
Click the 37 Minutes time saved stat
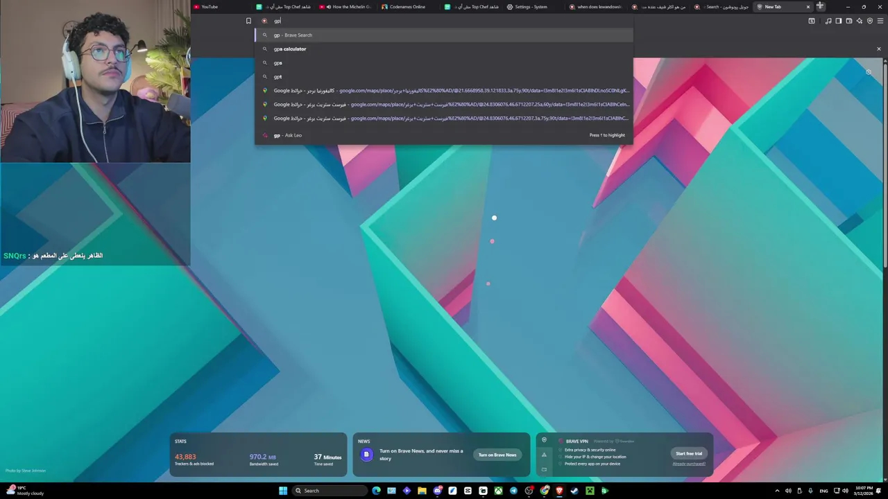(x=327, y=459)
